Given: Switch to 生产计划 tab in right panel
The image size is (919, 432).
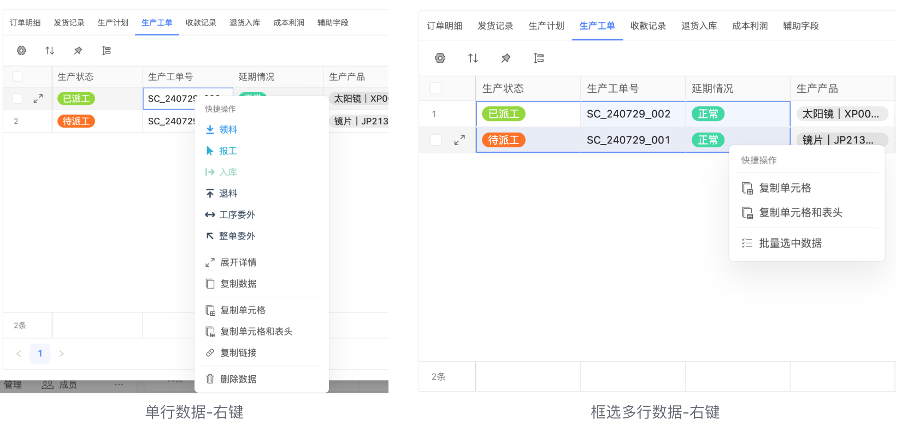Looking at the screenshot, I should coord(546,26).
